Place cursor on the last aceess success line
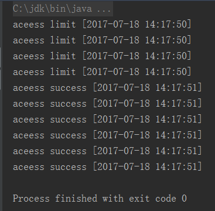Screen dimensions: 215x211 pyautogui.click(x=107, y=167)
